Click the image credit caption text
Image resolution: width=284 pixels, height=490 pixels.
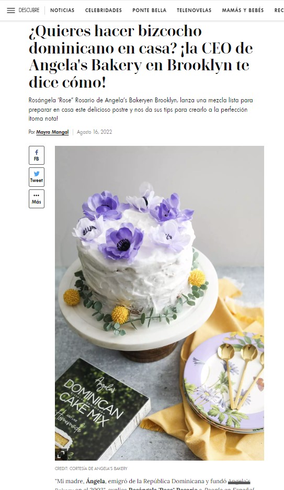click(91, 468)
